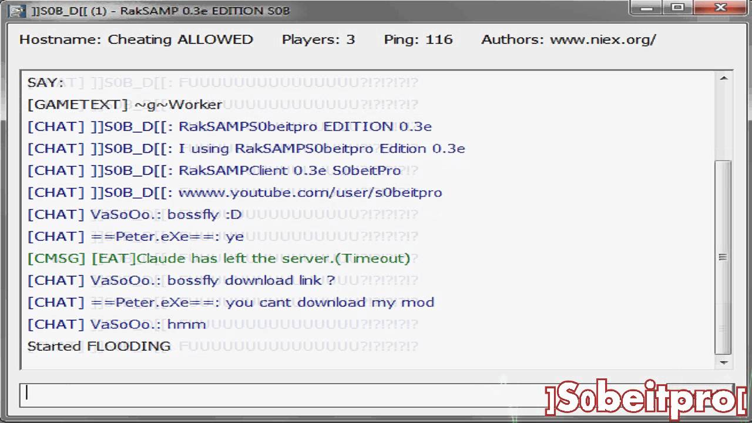Click the youtube.com/user/s0beitpro chat line

(234, 193)
